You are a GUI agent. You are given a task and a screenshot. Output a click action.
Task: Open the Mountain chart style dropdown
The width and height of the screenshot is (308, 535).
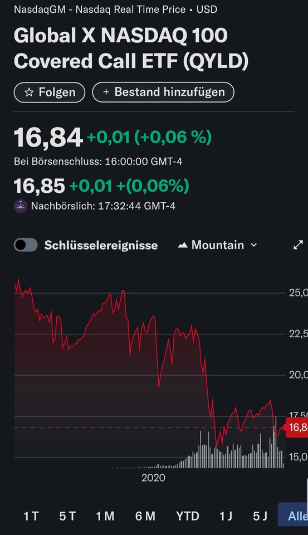click(217, 245)
